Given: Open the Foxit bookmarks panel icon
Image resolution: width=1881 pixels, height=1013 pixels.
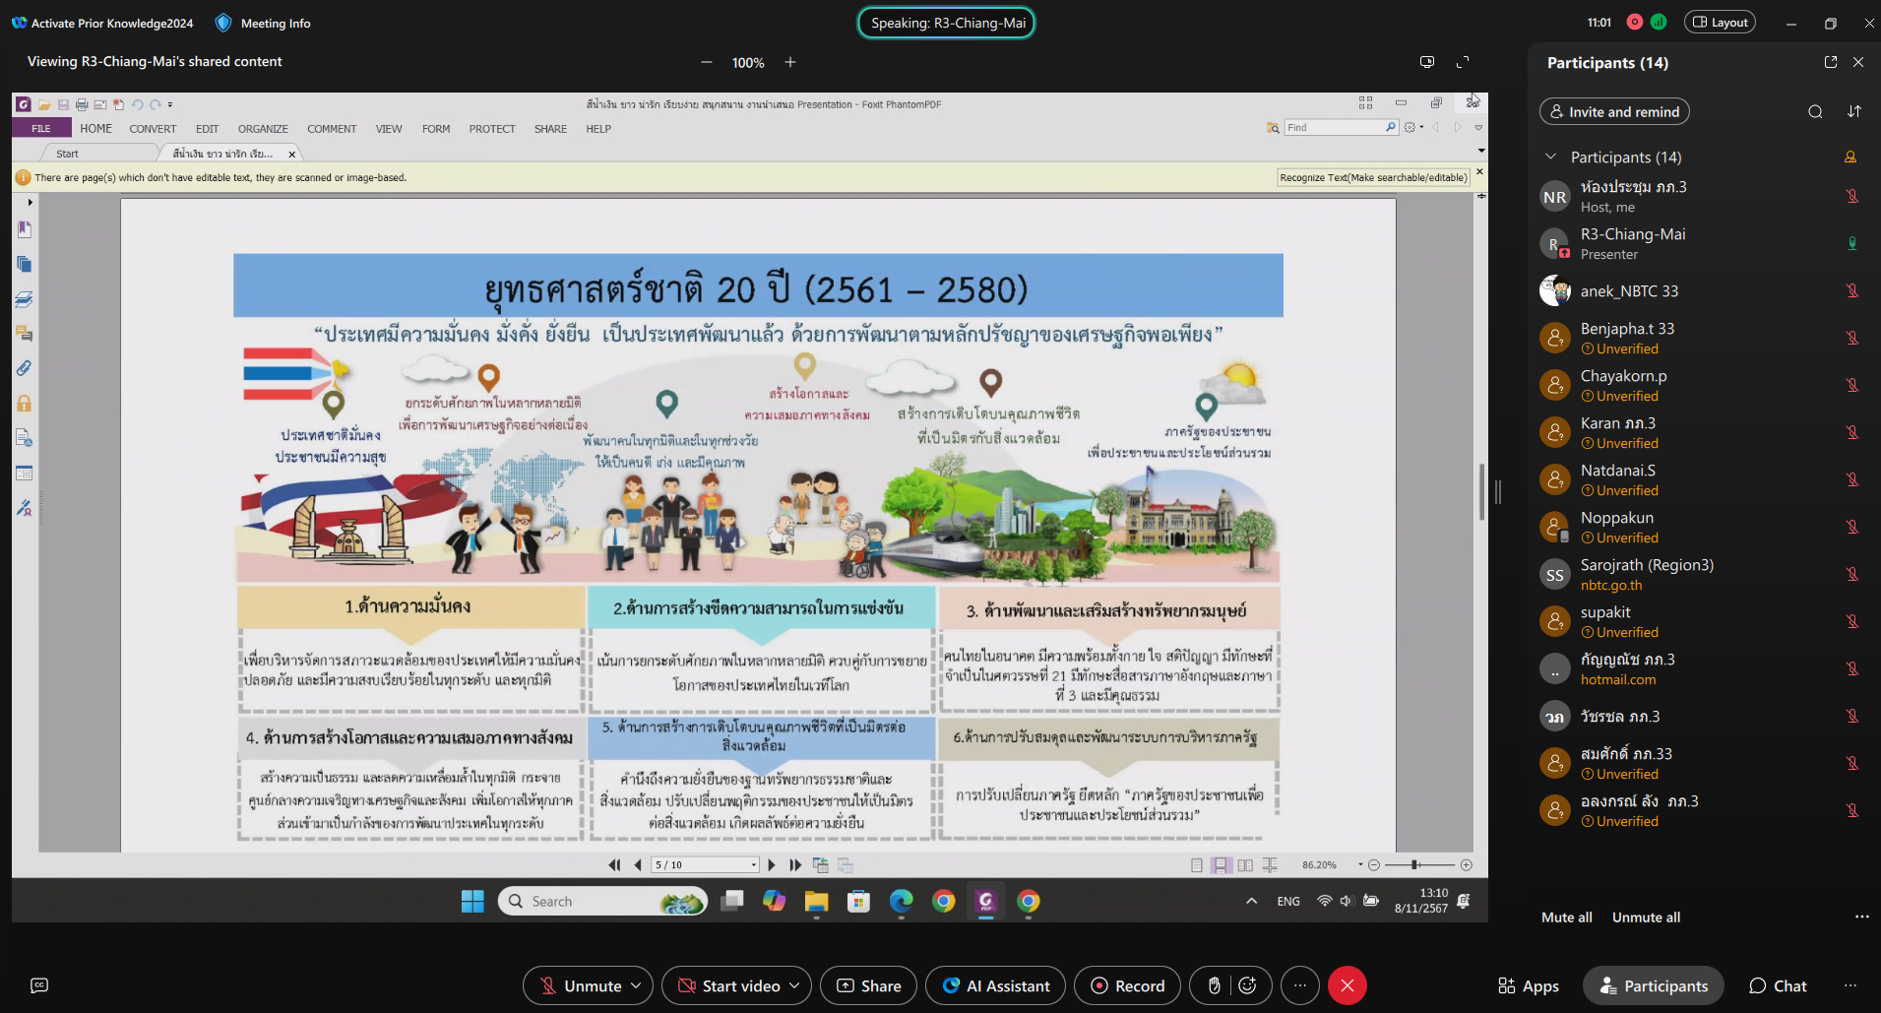Looking at the screenshot, I should [25, 229].
